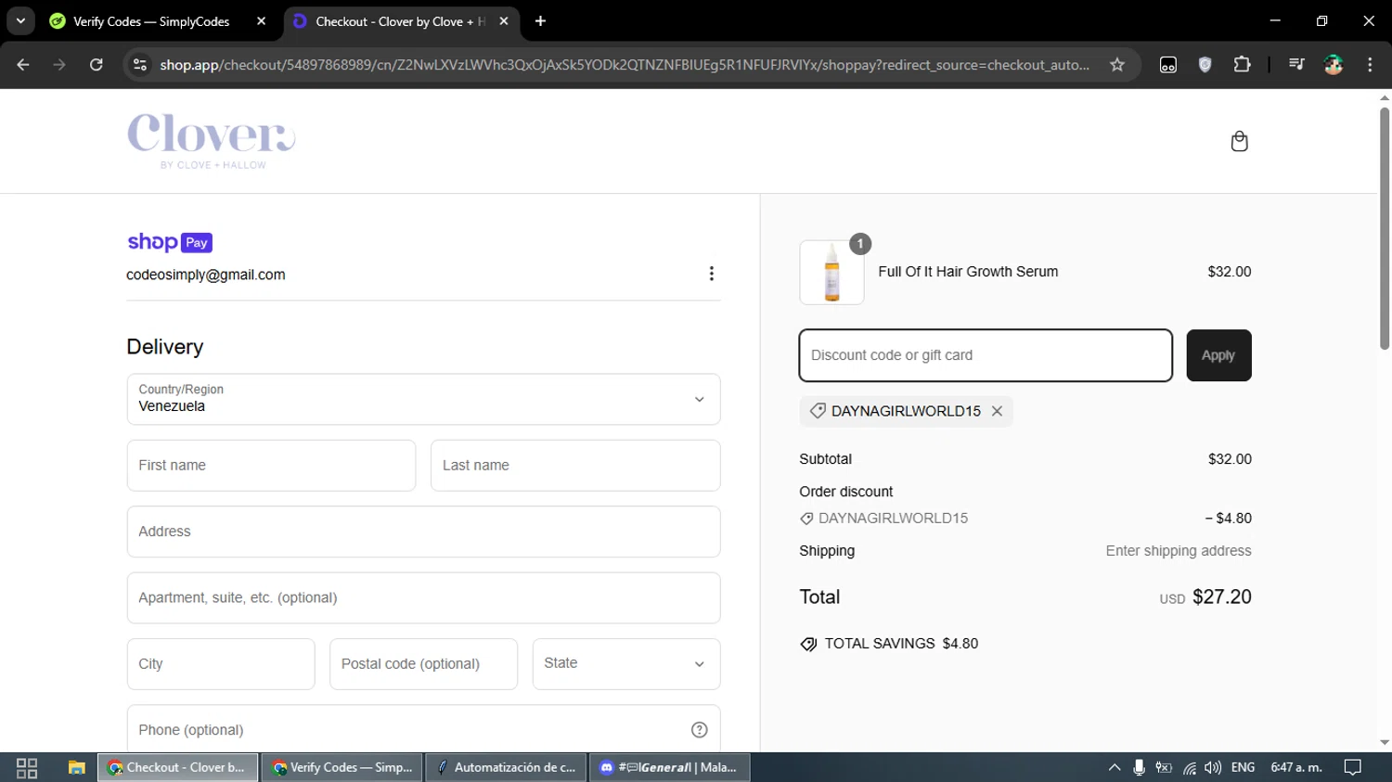Click the shield extension icon

pos(1205,65)
